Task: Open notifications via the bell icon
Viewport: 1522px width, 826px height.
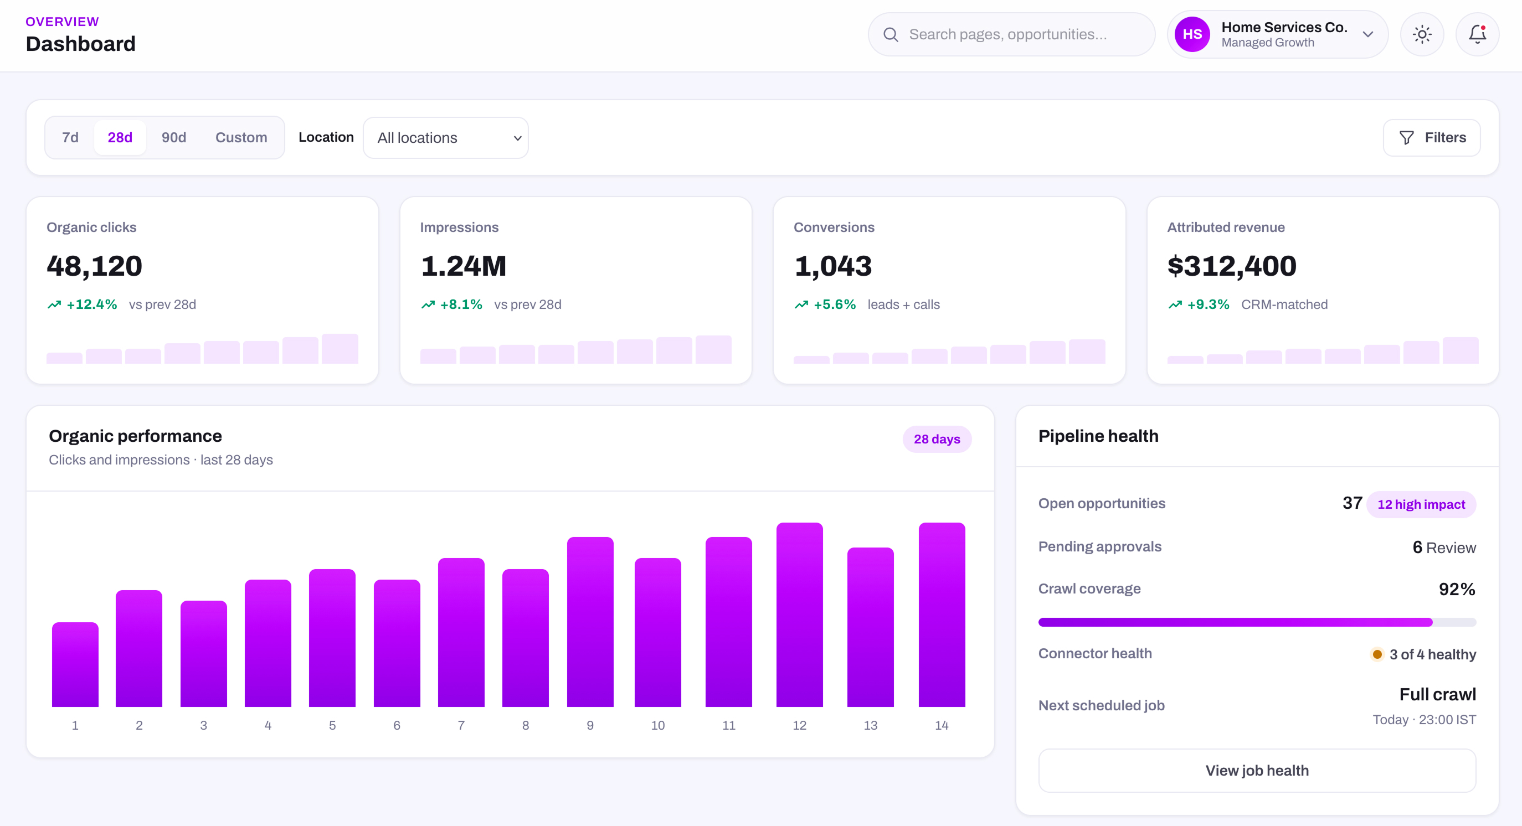Action: pyautogui.click(x=1477, y=34)
